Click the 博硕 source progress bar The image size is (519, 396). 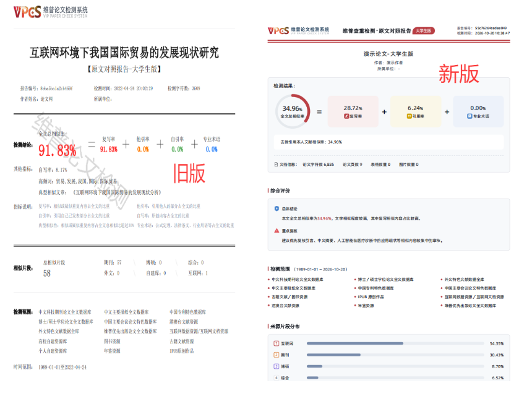[395, 366]
